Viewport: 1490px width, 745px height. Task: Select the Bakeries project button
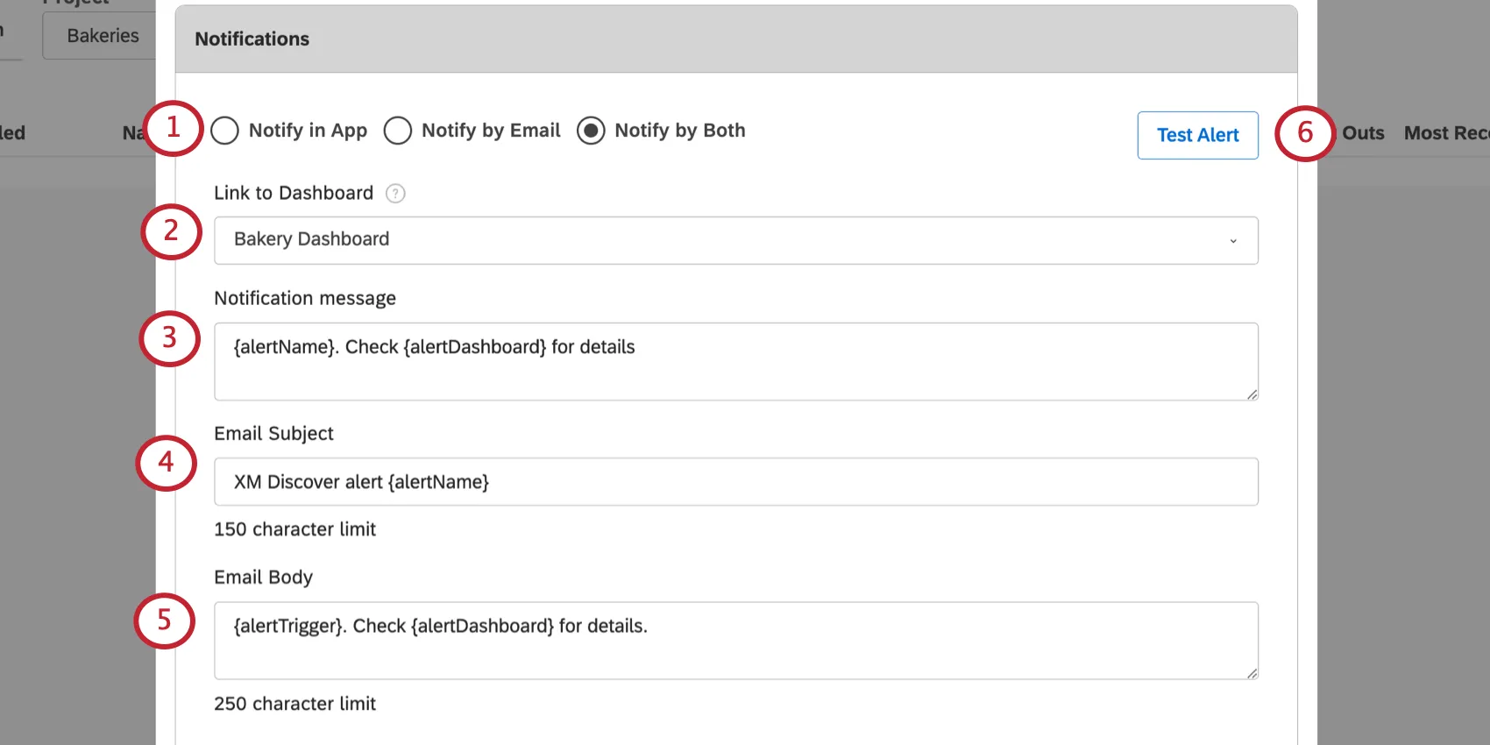102,36
